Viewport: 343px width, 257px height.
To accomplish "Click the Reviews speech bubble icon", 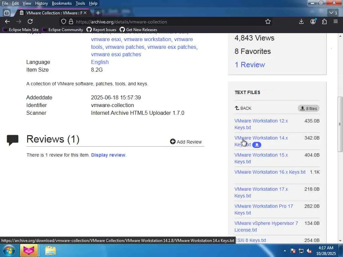I will [x=12, y=140].
